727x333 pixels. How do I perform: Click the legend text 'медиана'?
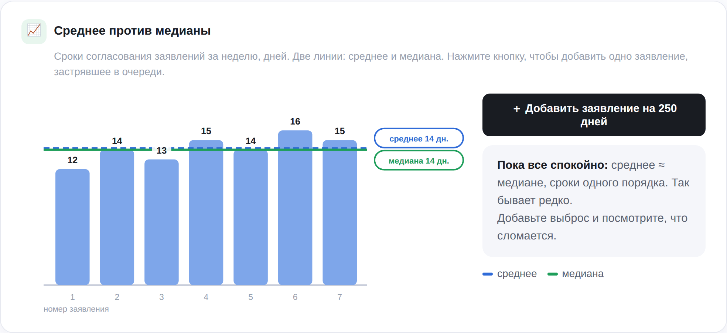coord(583,274)
